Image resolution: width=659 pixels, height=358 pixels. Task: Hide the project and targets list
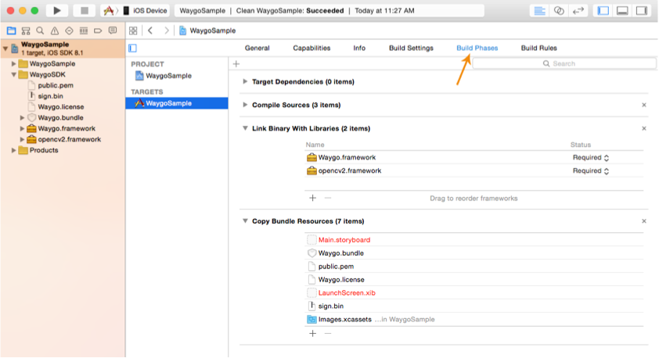(133, 48)
